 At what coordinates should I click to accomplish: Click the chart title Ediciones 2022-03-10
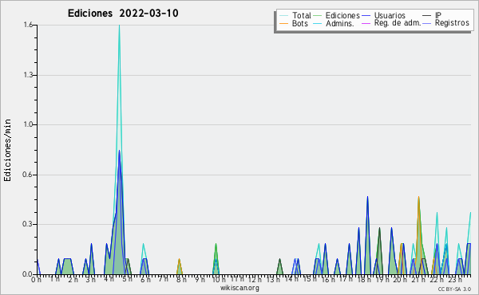click(x=123, y=13)
